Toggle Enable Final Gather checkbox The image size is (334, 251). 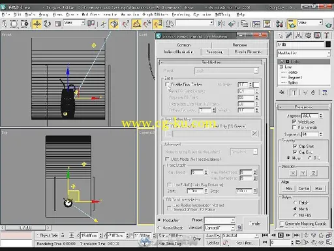[167, 84]
